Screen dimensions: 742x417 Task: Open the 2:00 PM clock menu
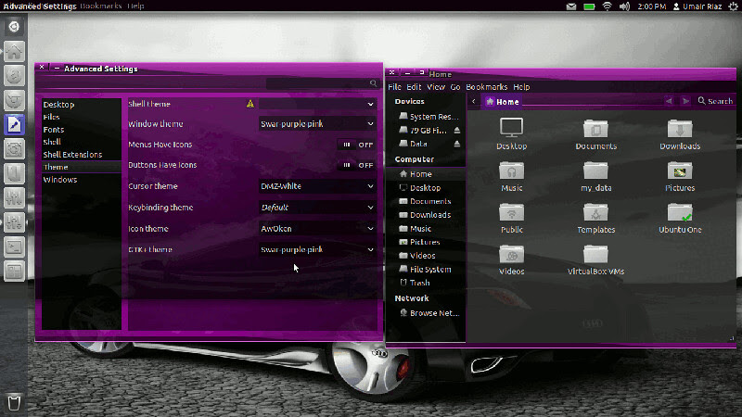pos(651,6)
